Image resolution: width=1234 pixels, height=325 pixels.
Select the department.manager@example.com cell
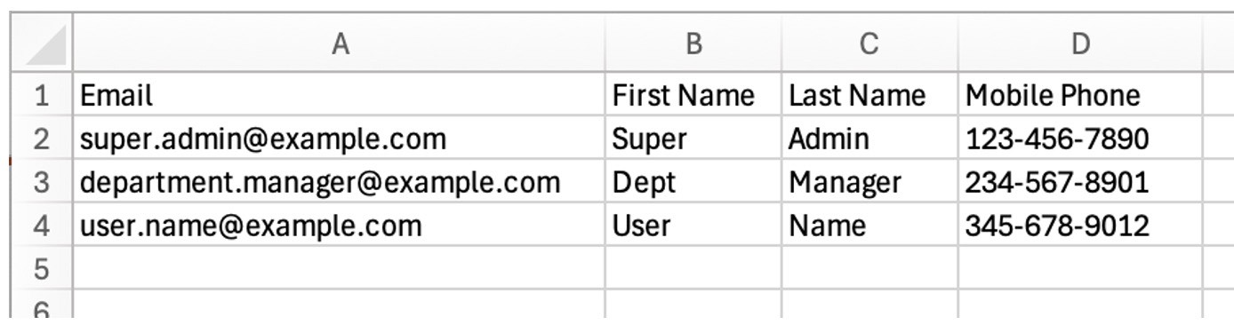(339, 181)
